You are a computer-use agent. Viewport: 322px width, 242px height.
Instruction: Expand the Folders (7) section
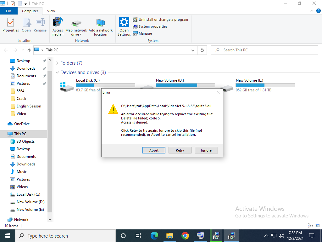pos(57,63)
